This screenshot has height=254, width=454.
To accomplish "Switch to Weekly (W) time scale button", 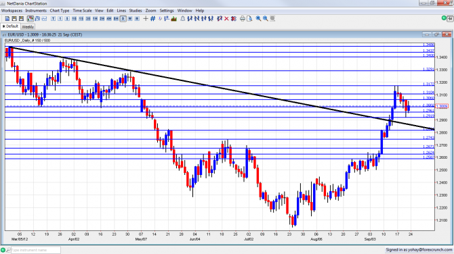I will pos(130,18).
